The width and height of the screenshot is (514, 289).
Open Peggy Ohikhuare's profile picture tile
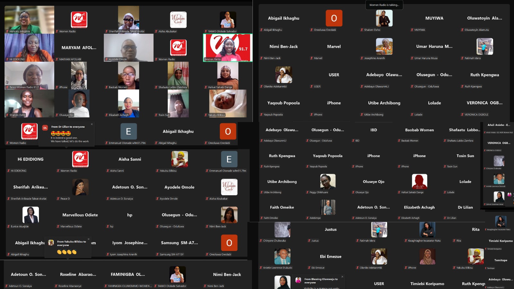[328, 181]
